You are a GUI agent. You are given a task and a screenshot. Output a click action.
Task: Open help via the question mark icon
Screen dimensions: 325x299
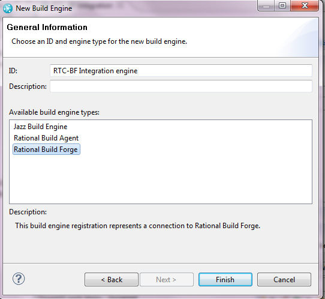[x=19, y=279]
